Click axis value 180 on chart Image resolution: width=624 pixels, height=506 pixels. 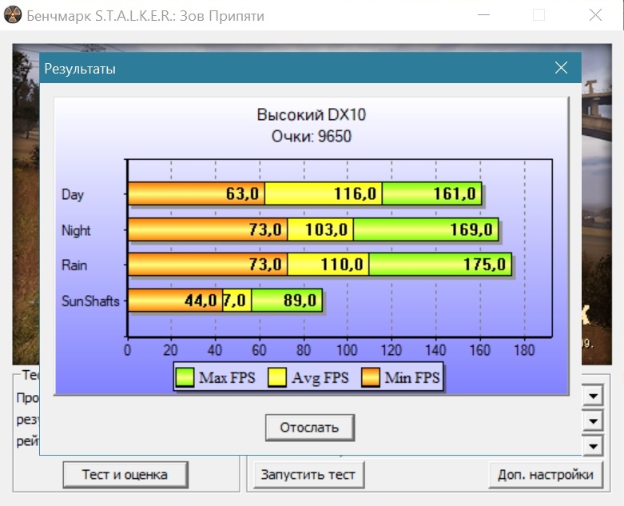pos(524,350)
